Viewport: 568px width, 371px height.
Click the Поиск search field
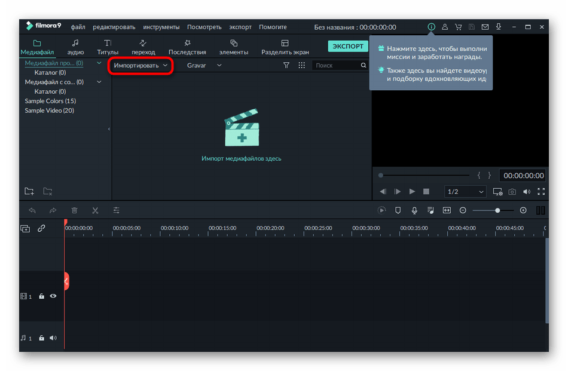(337, 65)
